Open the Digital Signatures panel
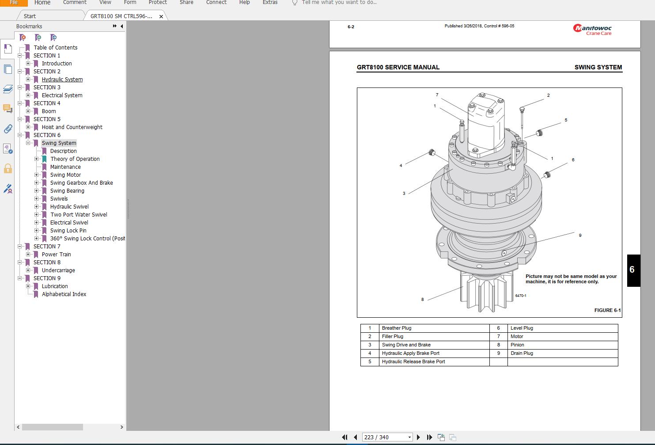Image resolution: width=655 pixels, height=445 pixels. pos(8,189)
